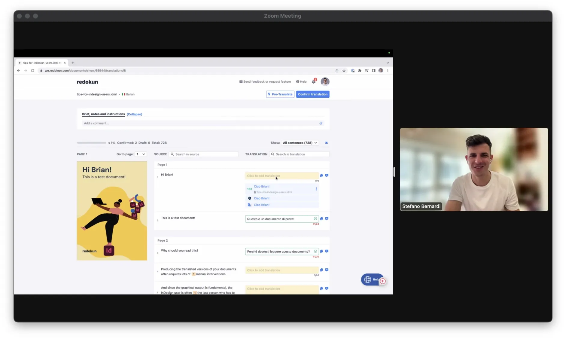Toggle confirmed checkmark on Questo è un documento
This screenshot has width=566, height=339.
click(x=315, y=219)
